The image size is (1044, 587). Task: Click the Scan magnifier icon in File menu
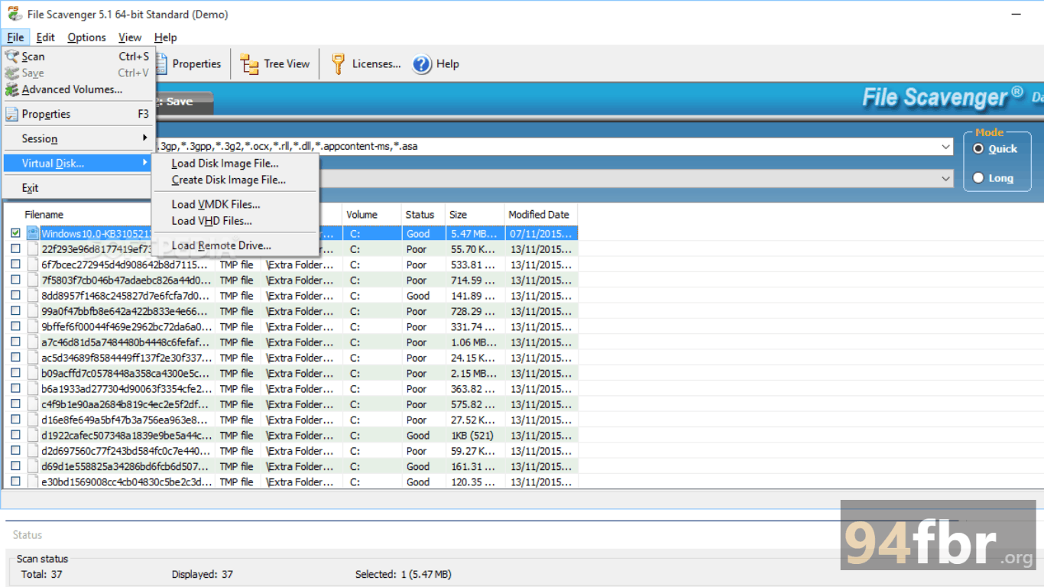[11, 56]
